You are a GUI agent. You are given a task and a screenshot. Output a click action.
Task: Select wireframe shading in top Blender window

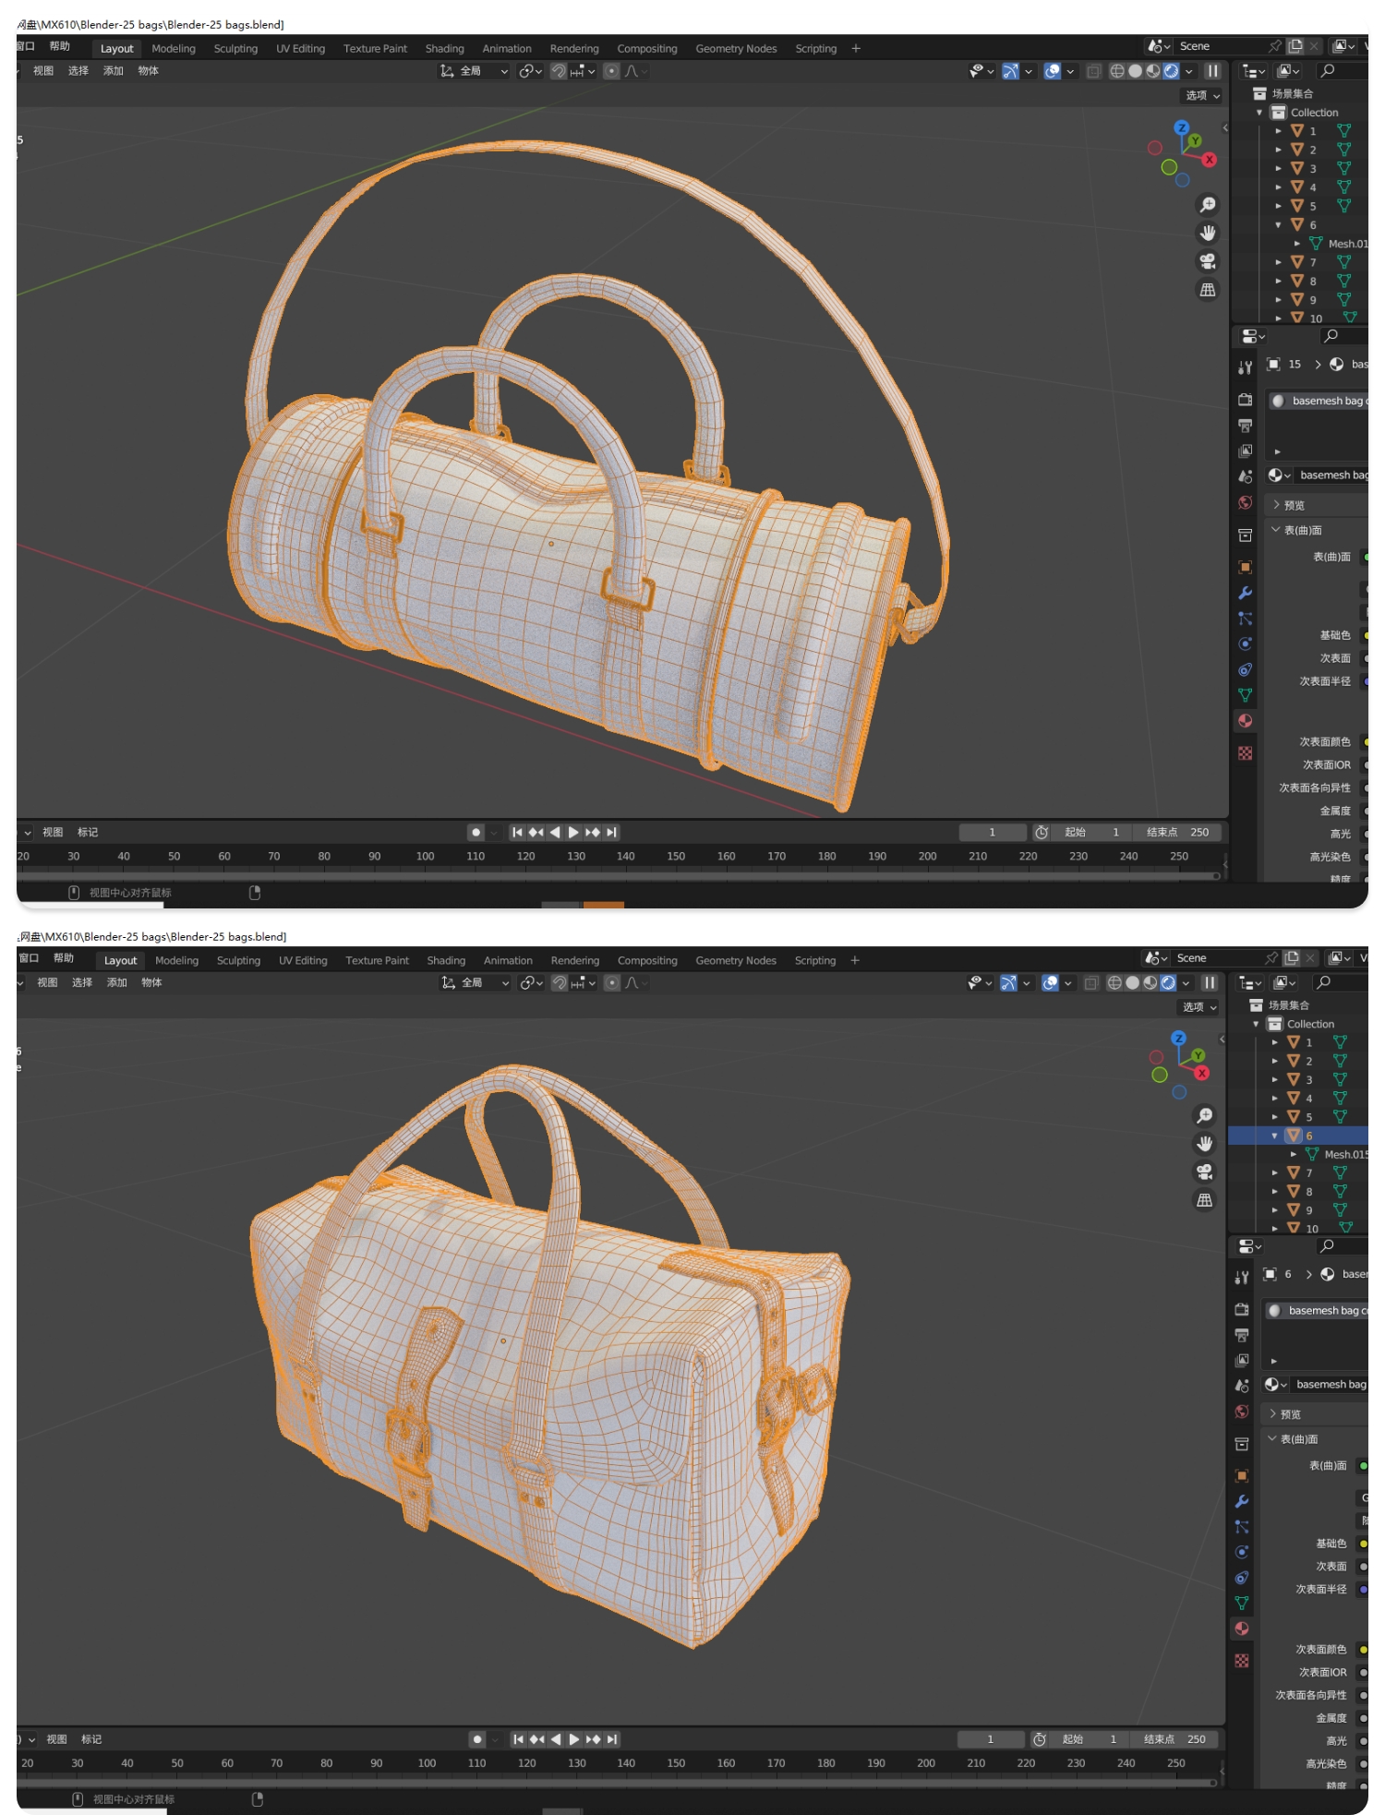point(1117,71)
